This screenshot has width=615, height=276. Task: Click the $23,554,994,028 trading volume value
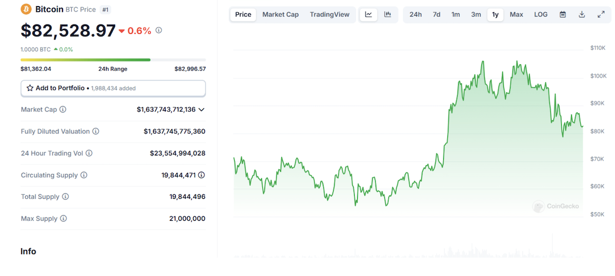coord(177,153)
